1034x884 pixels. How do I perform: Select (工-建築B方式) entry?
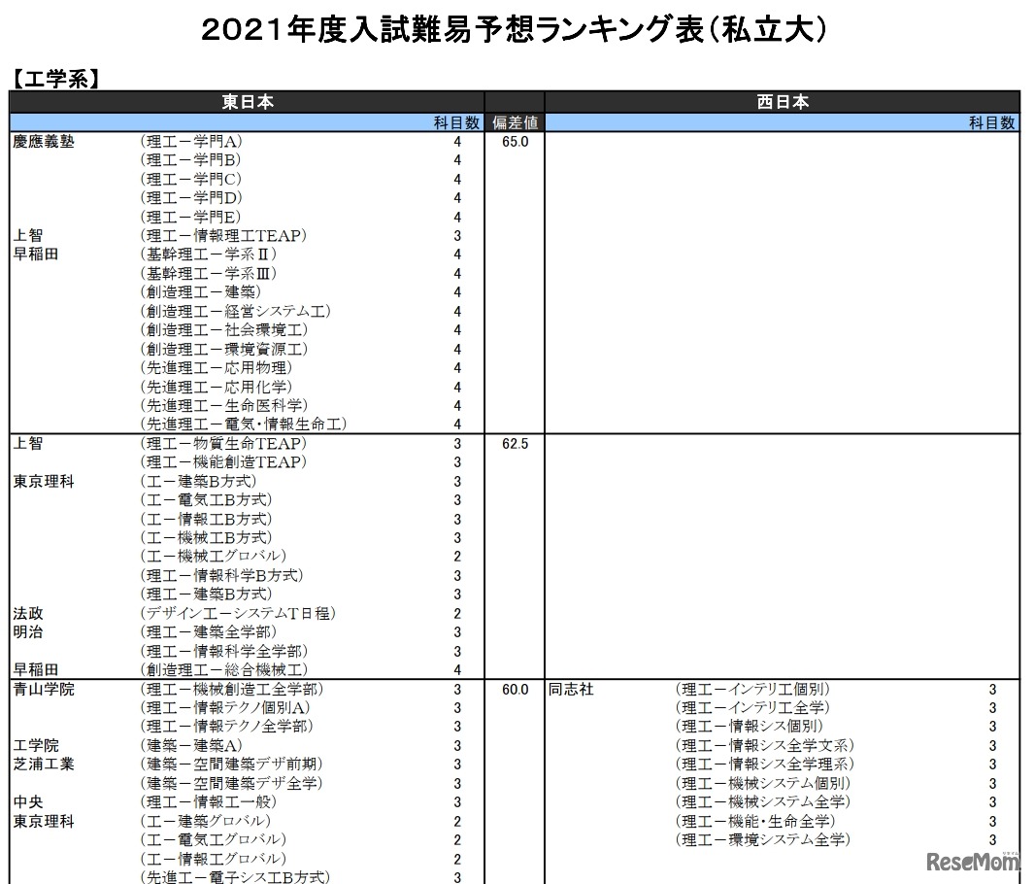pos(198,481)
